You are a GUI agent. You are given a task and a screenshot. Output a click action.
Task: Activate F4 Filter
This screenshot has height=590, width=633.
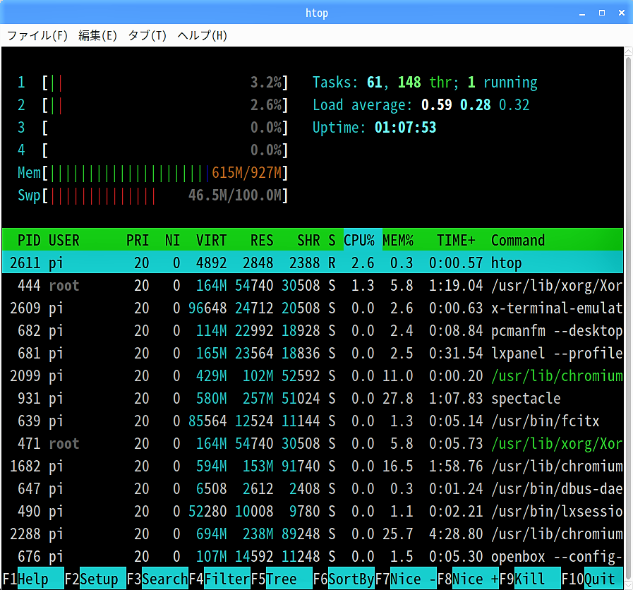(x=219, y=579)
